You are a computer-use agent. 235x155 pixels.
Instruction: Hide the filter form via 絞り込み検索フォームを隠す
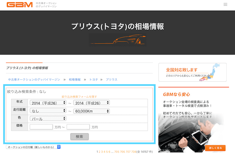(x=79, y=97)
